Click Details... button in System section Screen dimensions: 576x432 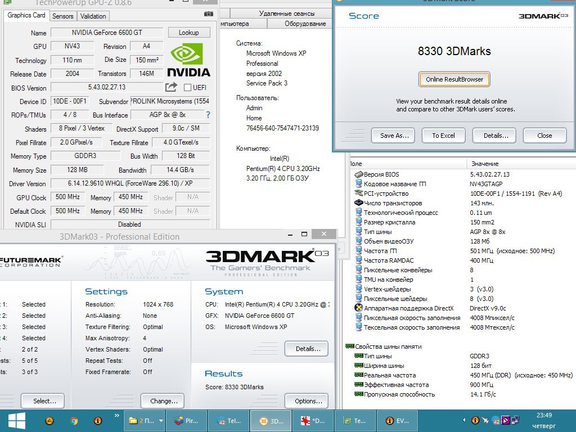click(307, 349)
